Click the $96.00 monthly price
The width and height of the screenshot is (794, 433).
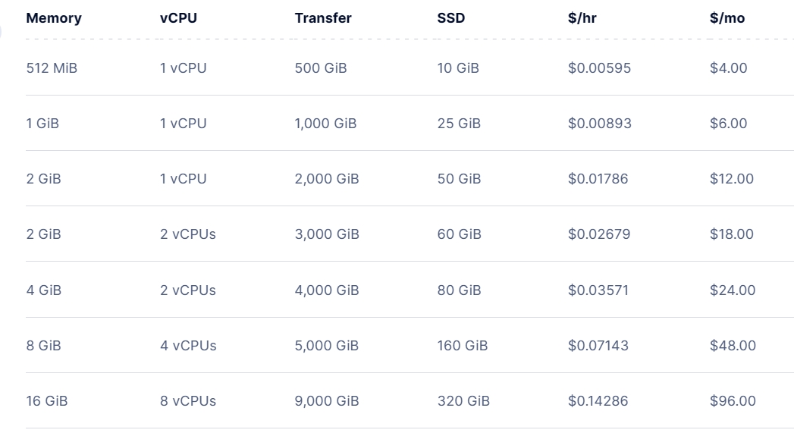coord(733,401)
